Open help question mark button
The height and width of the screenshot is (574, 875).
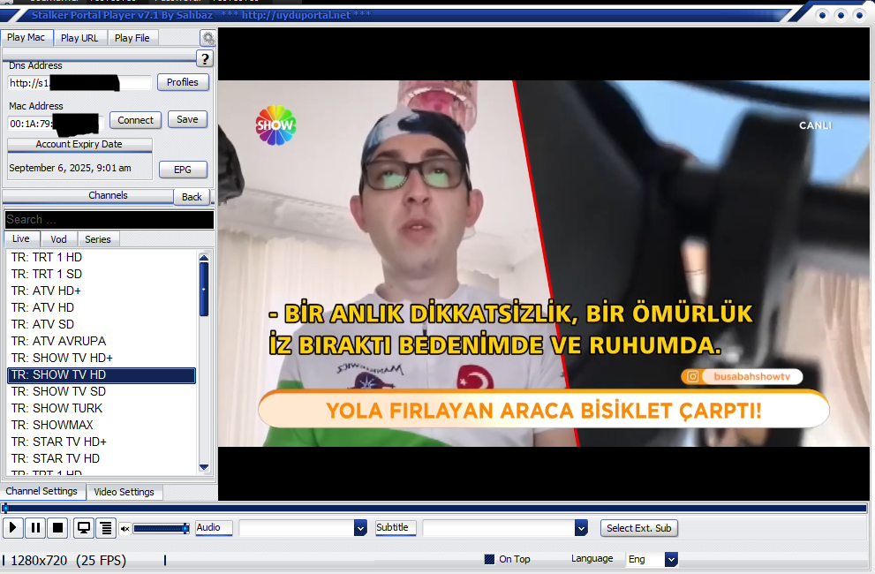(205, 58)
